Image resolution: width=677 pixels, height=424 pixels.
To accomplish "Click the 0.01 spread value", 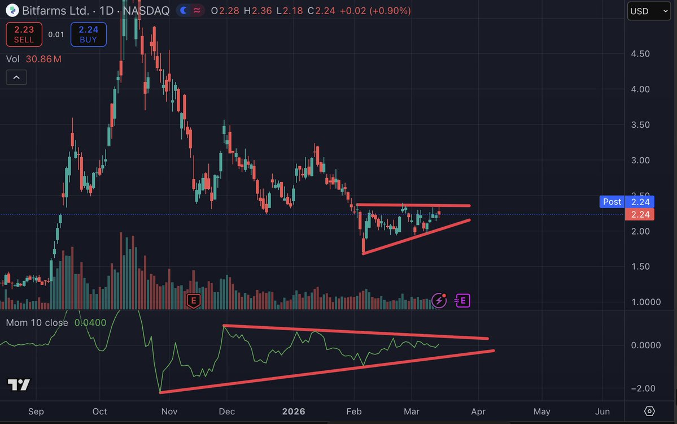I will pos(56,34).
